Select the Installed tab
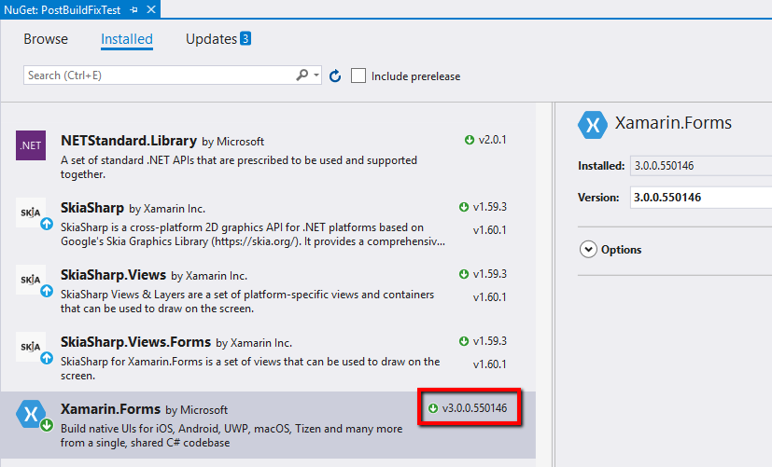The image size is (772, 467). click(127, 39)
